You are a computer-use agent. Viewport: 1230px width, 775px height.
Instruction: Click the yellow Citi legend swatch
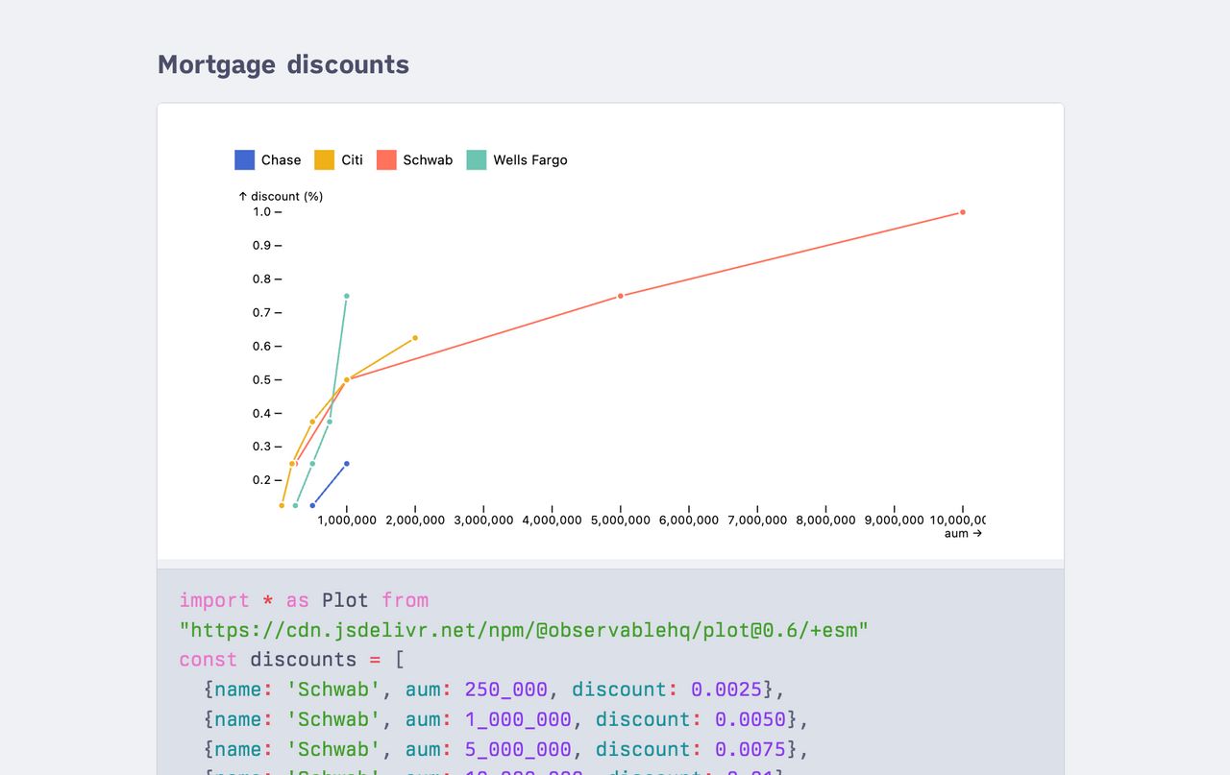coord(325,160)
